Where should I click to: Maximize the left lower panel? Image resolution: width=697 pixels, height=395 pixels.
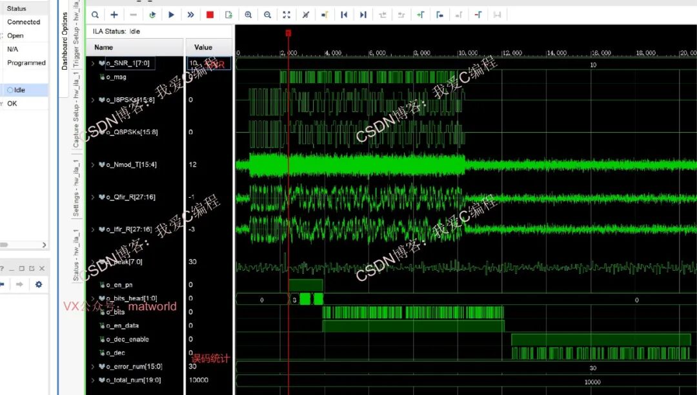pyautogui.click(x=22, y=269)
